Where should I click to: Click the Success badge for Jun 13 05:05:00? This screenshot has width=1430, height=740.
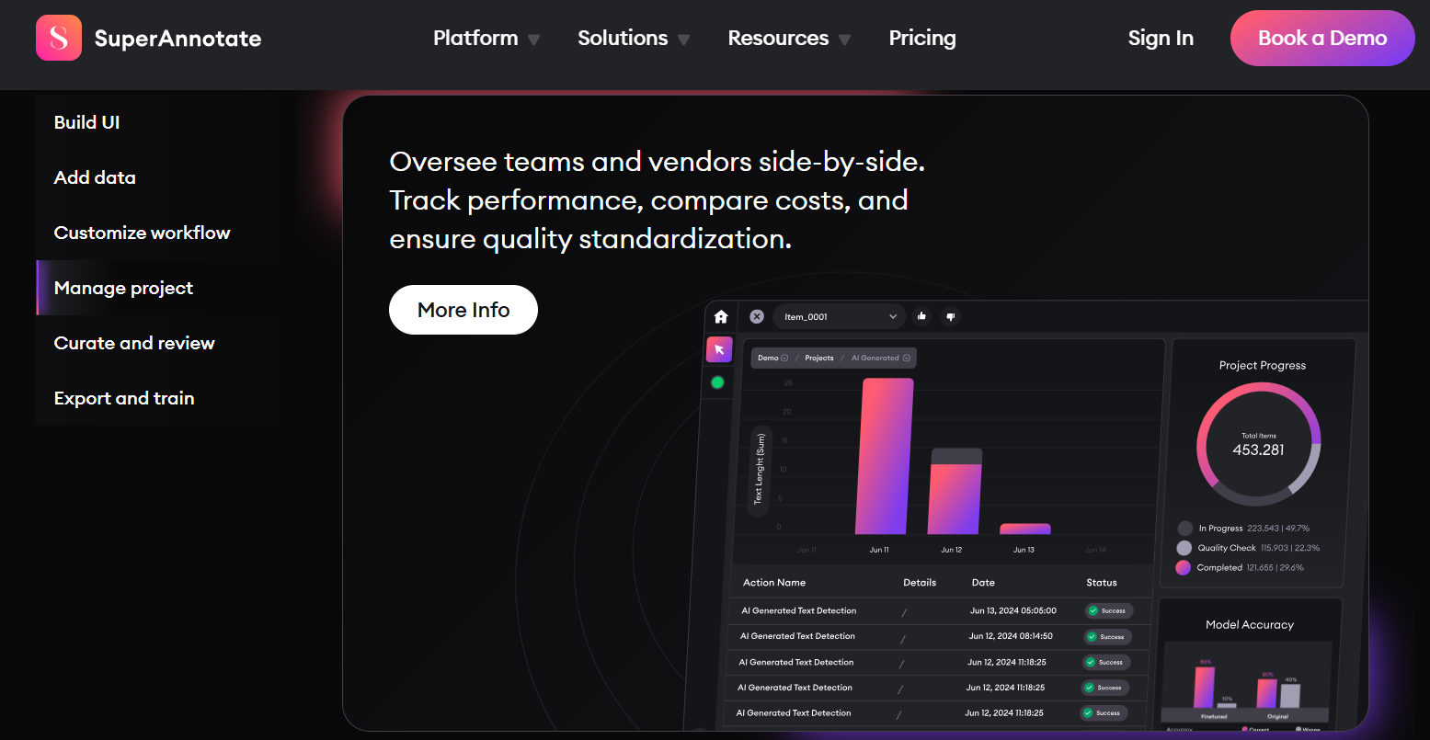[1107, 610]
